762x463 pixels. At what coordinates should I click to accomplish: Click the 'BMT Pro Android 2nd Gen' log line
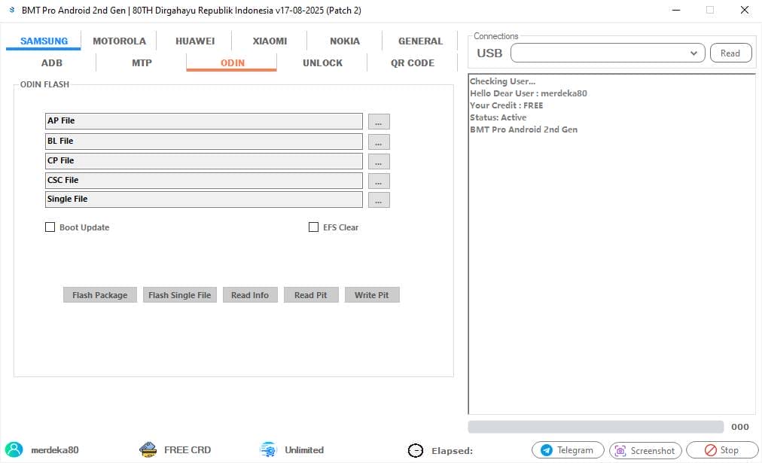(523, 129)
